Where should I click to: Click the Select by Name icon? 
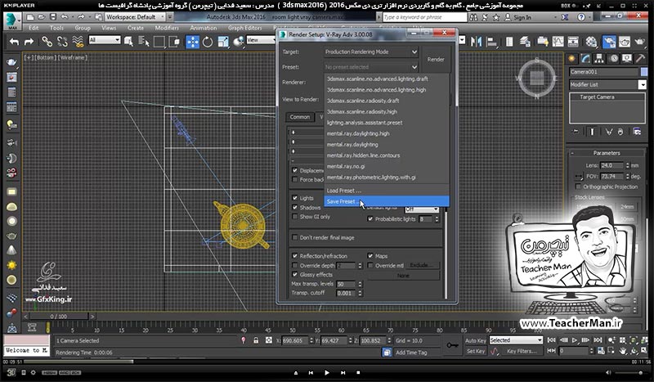pos(144,42)
